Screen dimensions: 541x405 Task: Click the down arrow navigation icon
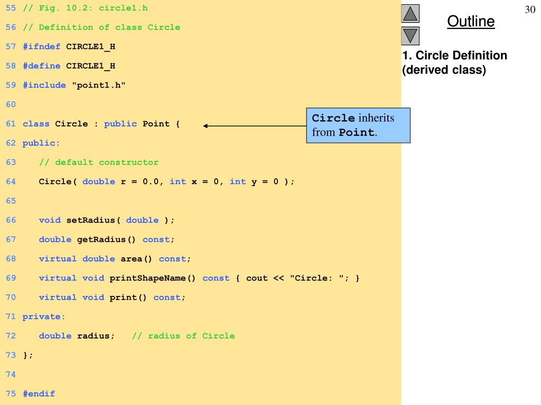(x=410, y=36)
